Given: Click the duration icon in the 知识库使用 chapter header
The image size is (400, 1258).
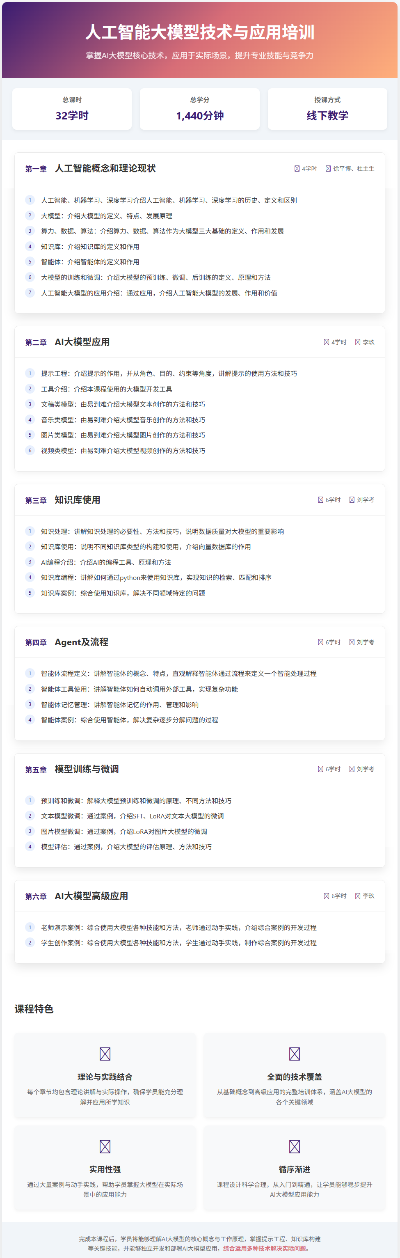Looking at the screenshot, I should [320, 500].
